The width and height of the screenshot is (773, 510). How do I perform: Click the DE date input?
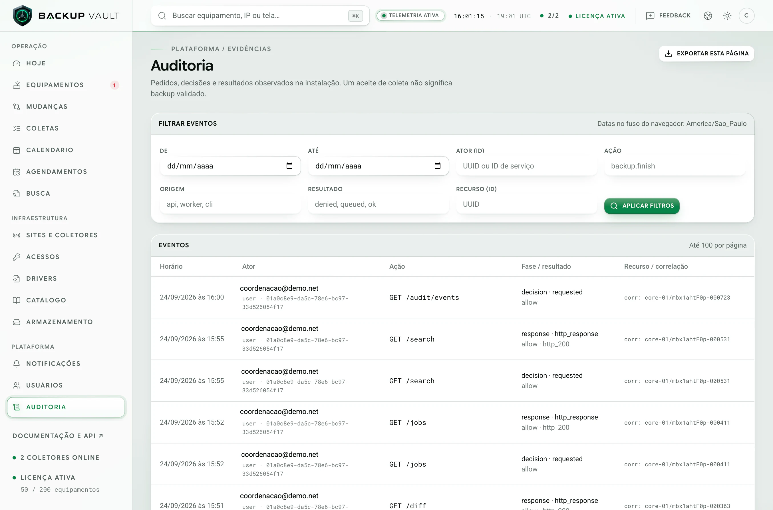(230, 166)
